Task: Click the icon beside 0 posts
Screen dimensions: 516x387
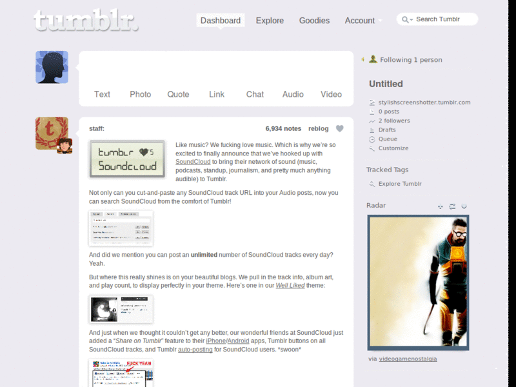Action: (372, 112)
